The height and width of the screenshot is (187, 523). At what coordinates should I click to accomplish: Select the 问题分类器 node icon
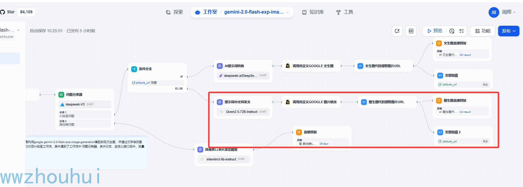point(61,95)
